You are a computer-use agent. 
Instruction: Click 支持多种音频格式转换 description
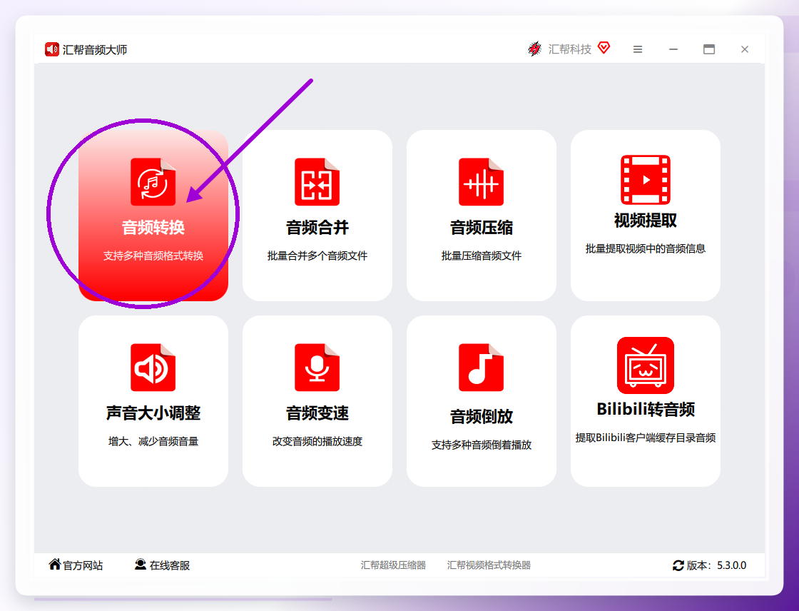point(153,256)
